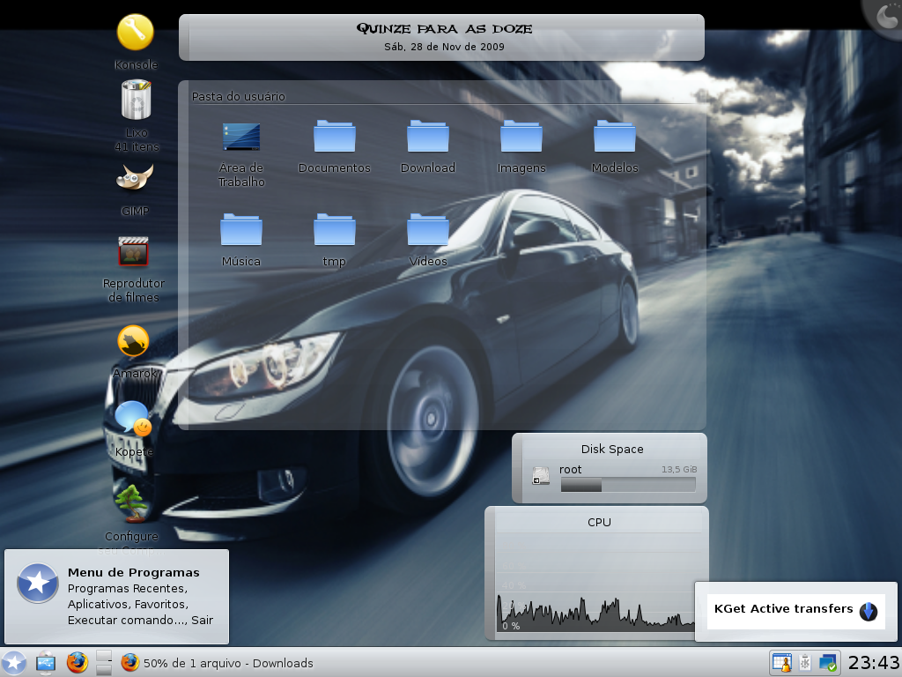
Task: Click the 23:43 panel clock
Action: tap(873, 663)
